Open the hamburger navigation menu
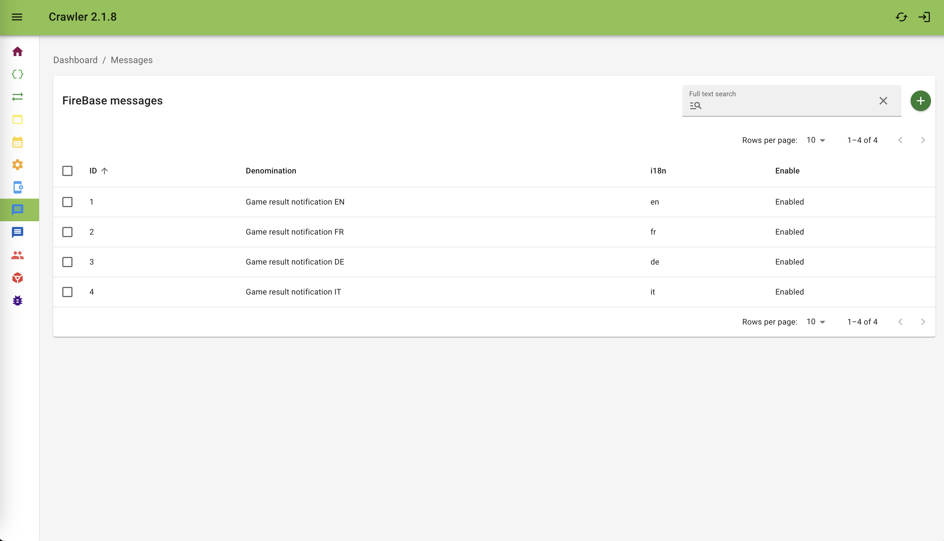 (x=17, y=17)
